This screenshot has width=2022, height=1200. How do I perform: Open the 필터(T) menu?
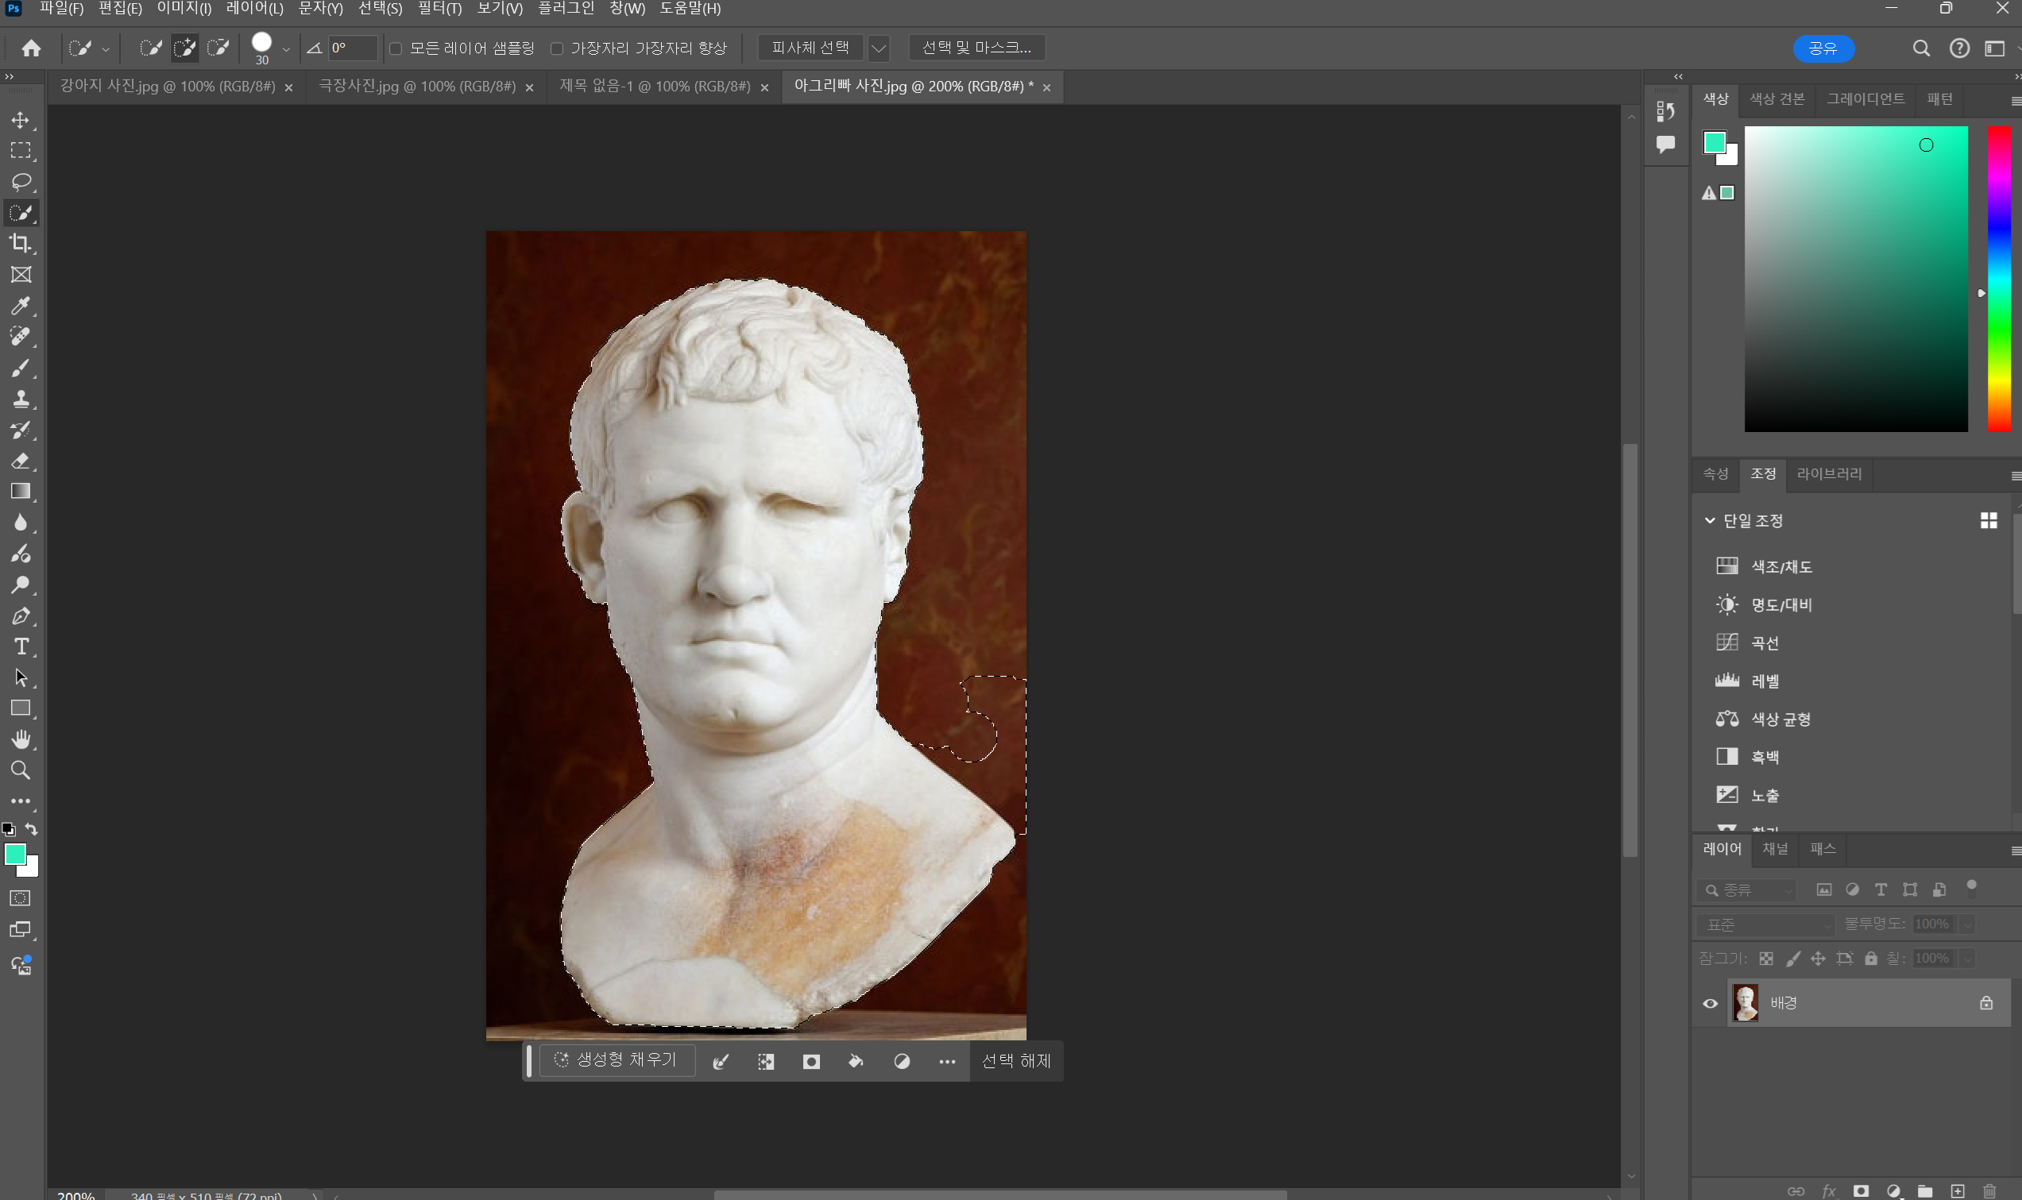(439, 9)
